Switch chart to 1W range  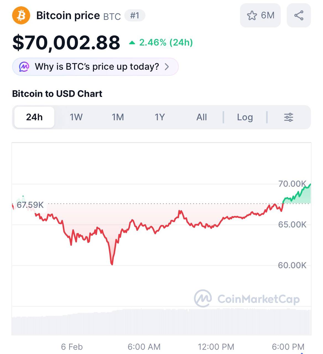coord(76,117)
